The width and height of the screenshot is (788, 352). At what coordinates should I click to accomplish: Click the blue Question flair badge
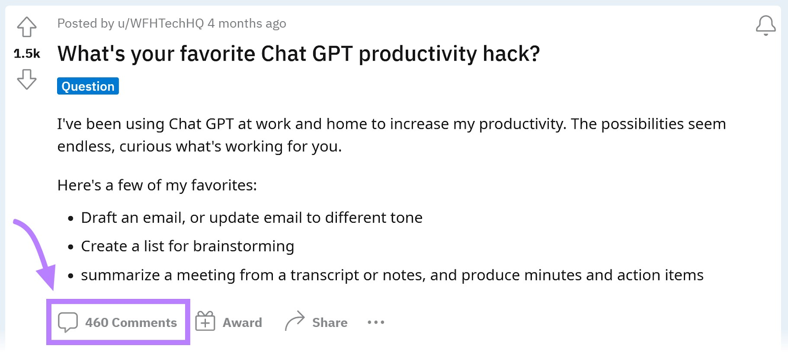[x=88, y=86]
